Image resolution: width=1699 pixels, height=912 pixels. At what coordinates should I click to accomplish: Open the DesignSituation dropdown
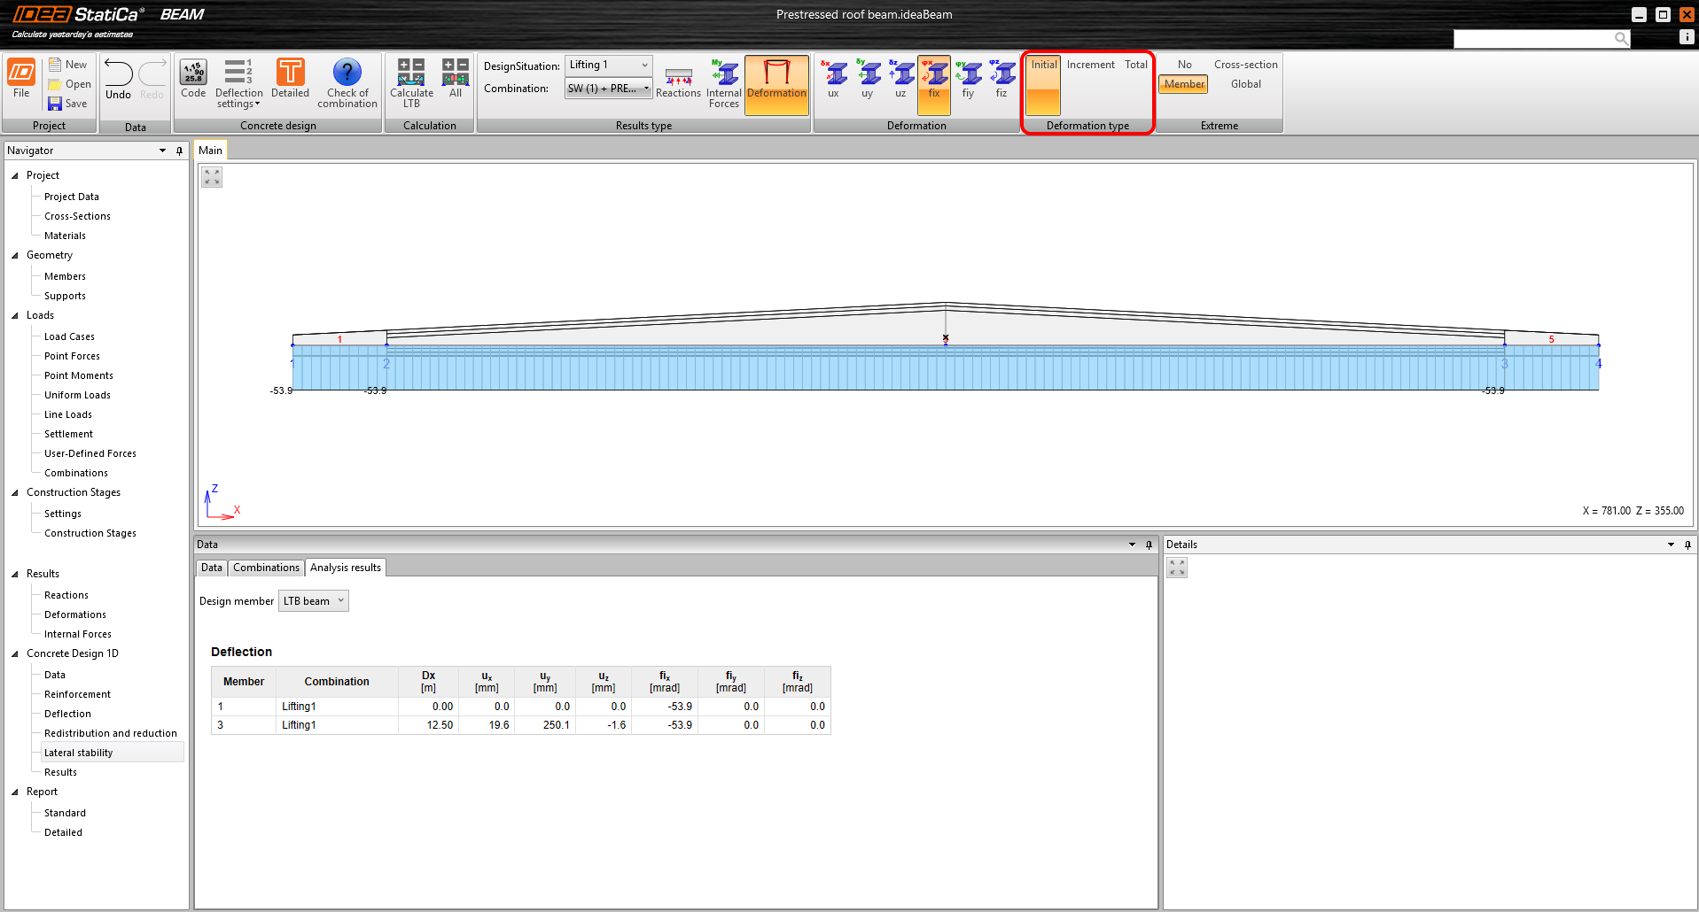pos(608,66)
